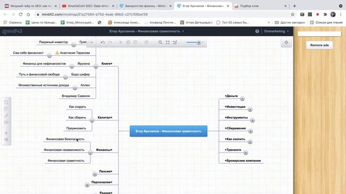
Task: Click the list icon in left sidebar
Action: [6, 109]
